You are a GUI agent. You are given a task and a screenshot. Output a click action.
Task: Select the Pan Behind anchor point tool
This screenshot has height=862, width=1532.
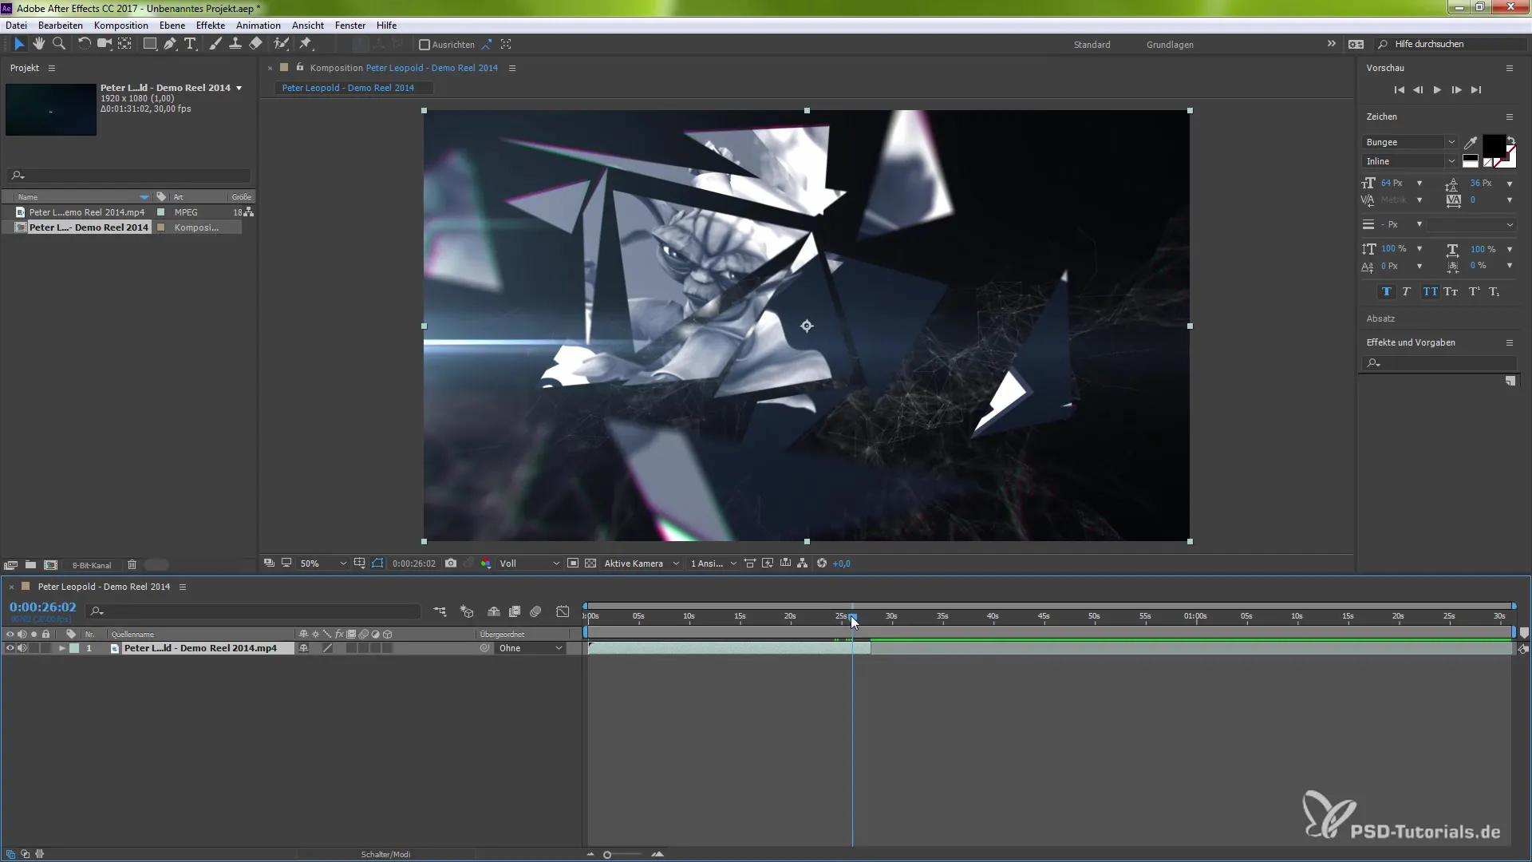coord(125,44)
